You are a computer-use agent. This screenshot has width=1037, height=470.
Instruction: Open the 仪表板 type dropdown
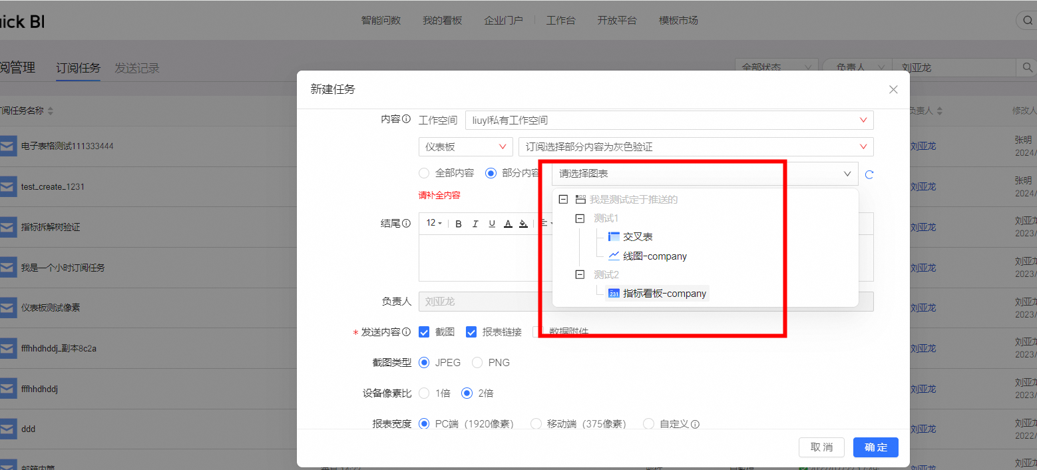[465, 147]
